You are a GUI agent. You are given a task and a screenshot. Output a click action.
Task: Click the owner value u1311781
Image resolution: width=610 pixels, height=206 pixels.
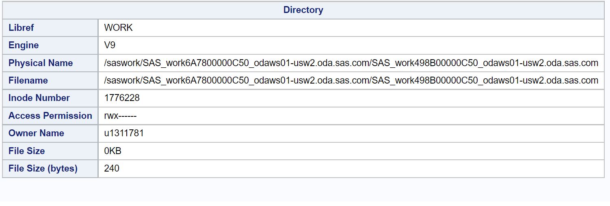tap(124, 133)
